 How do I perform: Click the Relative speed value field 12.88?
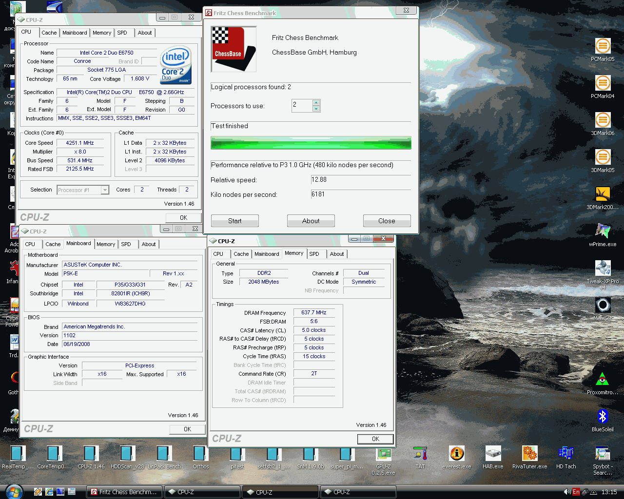click(x=361, y=180)
